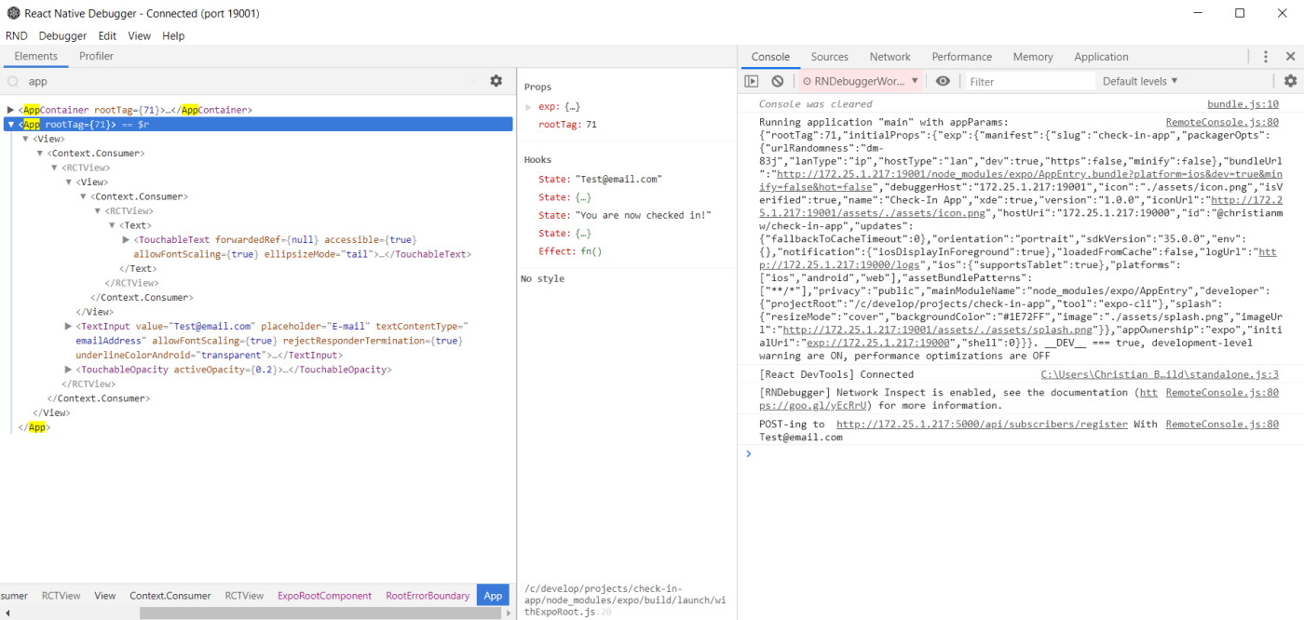Select the ExpoRootComponent breadcrumb item

click(x=323, y=595)
